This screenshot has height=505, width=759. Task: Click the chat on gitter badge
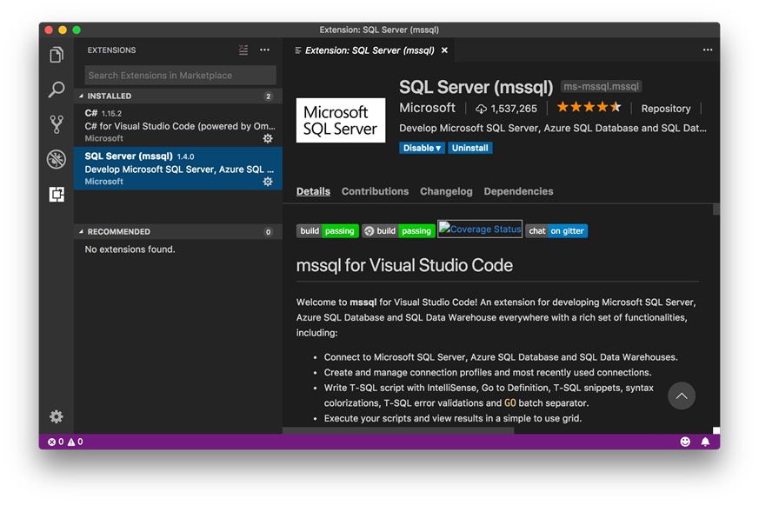tap(556, 231)
